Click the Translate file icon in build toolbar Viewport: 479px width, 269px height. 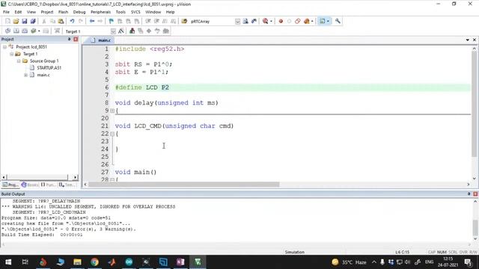click(x=7, y=31)
